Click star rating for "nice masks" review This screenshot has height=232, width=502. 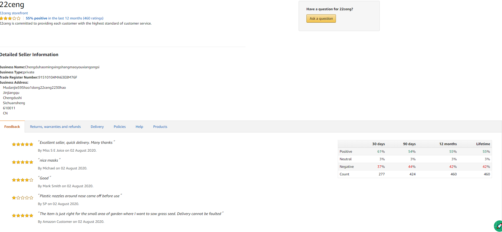pos(22,162)
